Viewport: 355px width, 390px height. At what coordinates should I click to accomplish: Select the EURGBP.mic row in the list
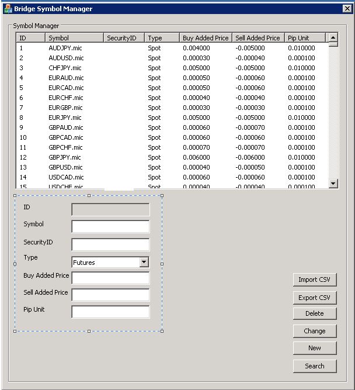tap(66, 108)
